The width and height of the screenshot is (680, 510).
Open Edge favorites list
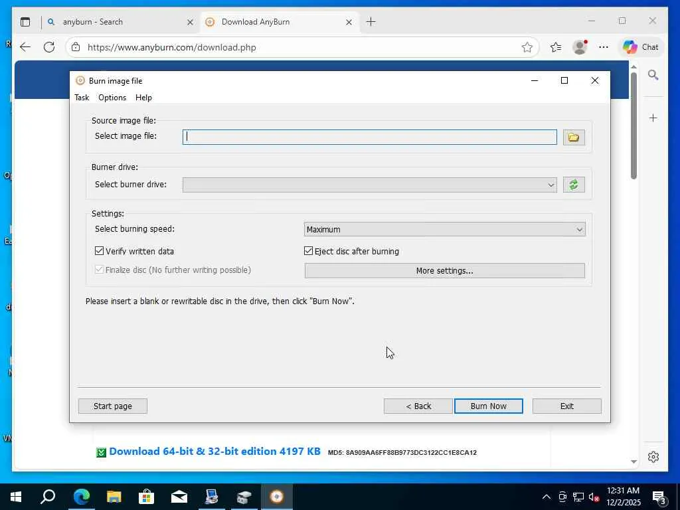(556, 47)
